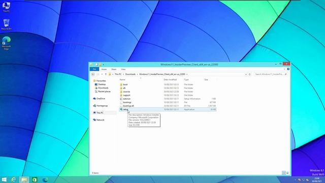Click the New Folder icon in the title bar
Image resolution: width=325 pixels, height=183 pixels.
pos(101,65)
